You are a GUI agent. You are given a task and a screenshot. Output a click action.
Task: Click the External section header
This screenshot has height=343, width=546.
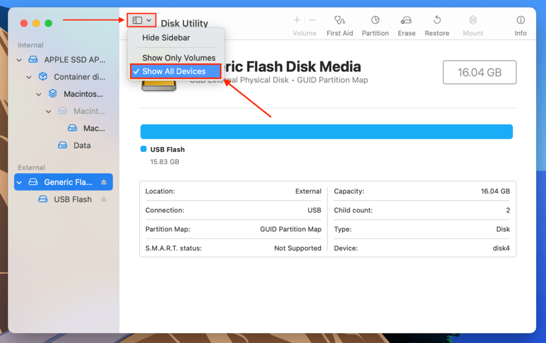31,167
